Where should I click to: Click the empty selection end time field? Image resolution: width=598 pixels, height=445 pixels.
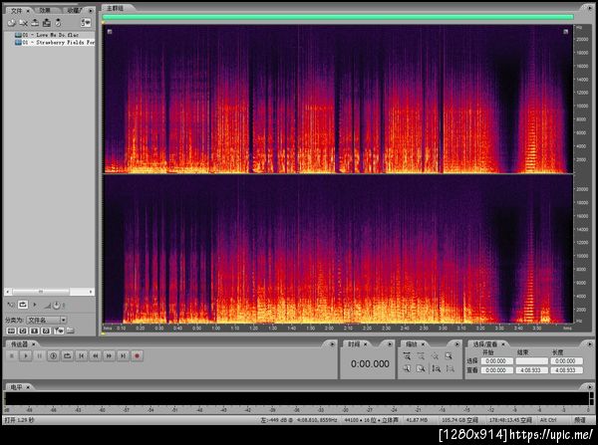[531, 360]
